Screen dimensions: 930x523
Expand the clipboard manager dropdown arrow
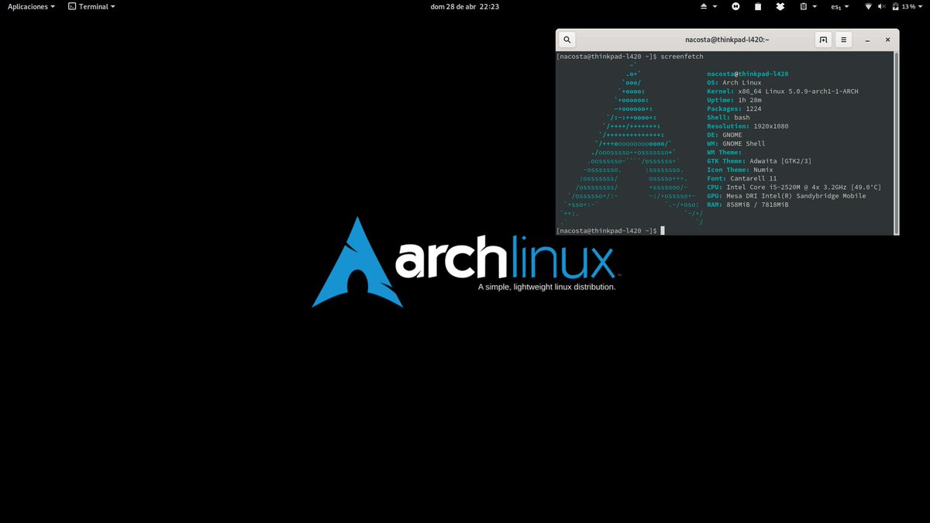click(815, 6)
